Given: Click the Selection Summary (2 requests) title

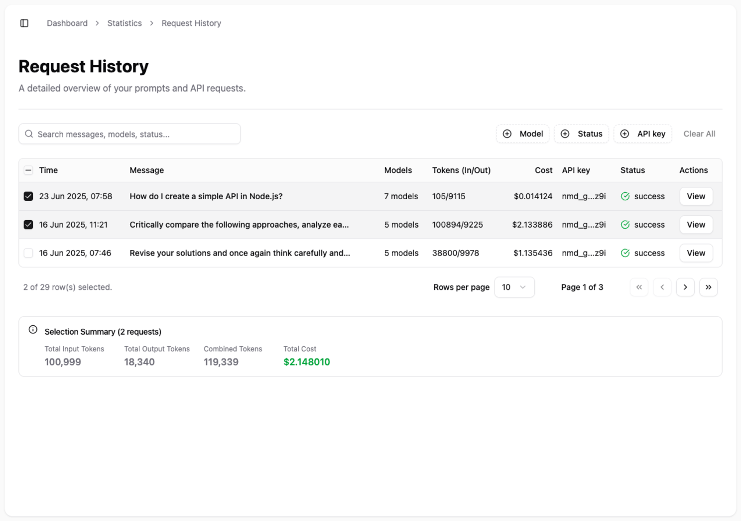Looking at the screenshot, I should point(103,332).
